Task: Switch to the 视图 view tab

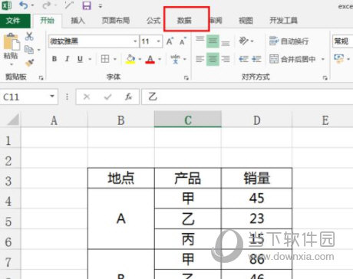Action: pyautogui.click(x=246, y=21)
